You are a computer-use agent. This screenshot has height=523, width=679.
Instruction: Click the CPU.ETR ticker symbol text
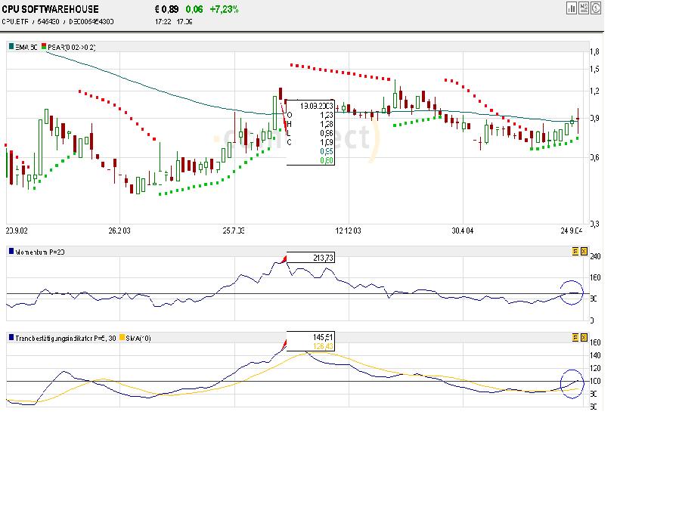click(15, 21)
